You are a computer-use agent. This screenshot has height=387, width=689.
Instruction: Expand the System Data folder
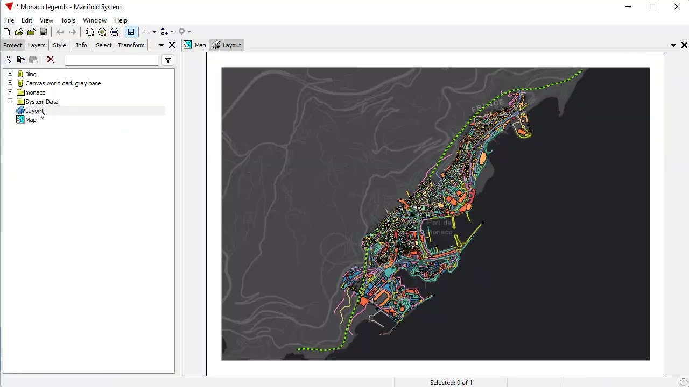tap(10, 101)
